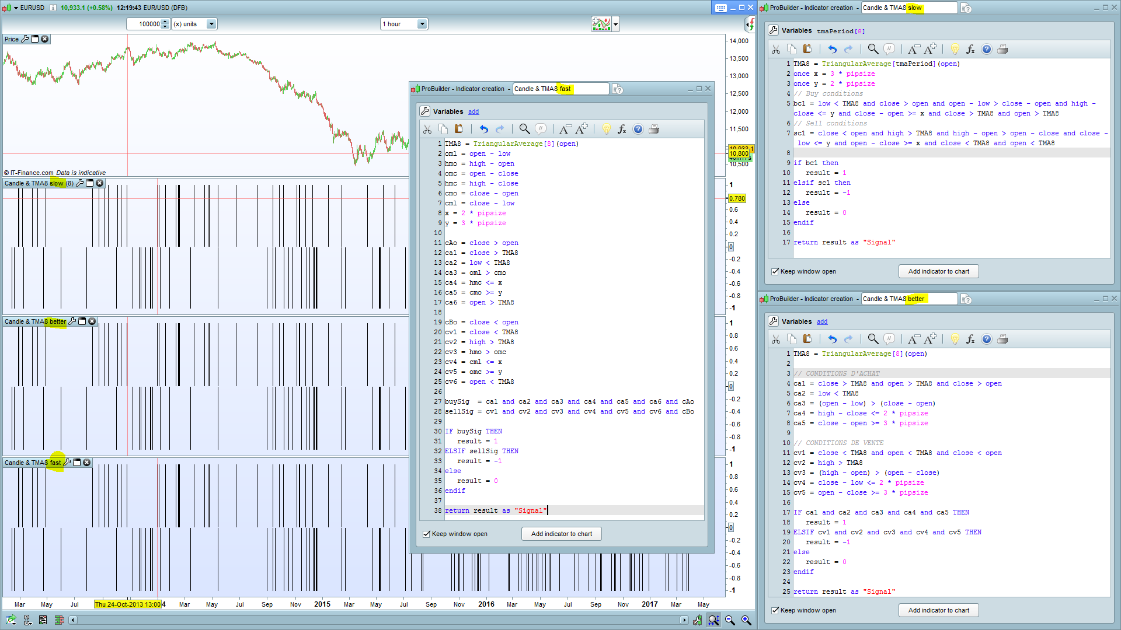Click the quantity 100000 input field

145,24
